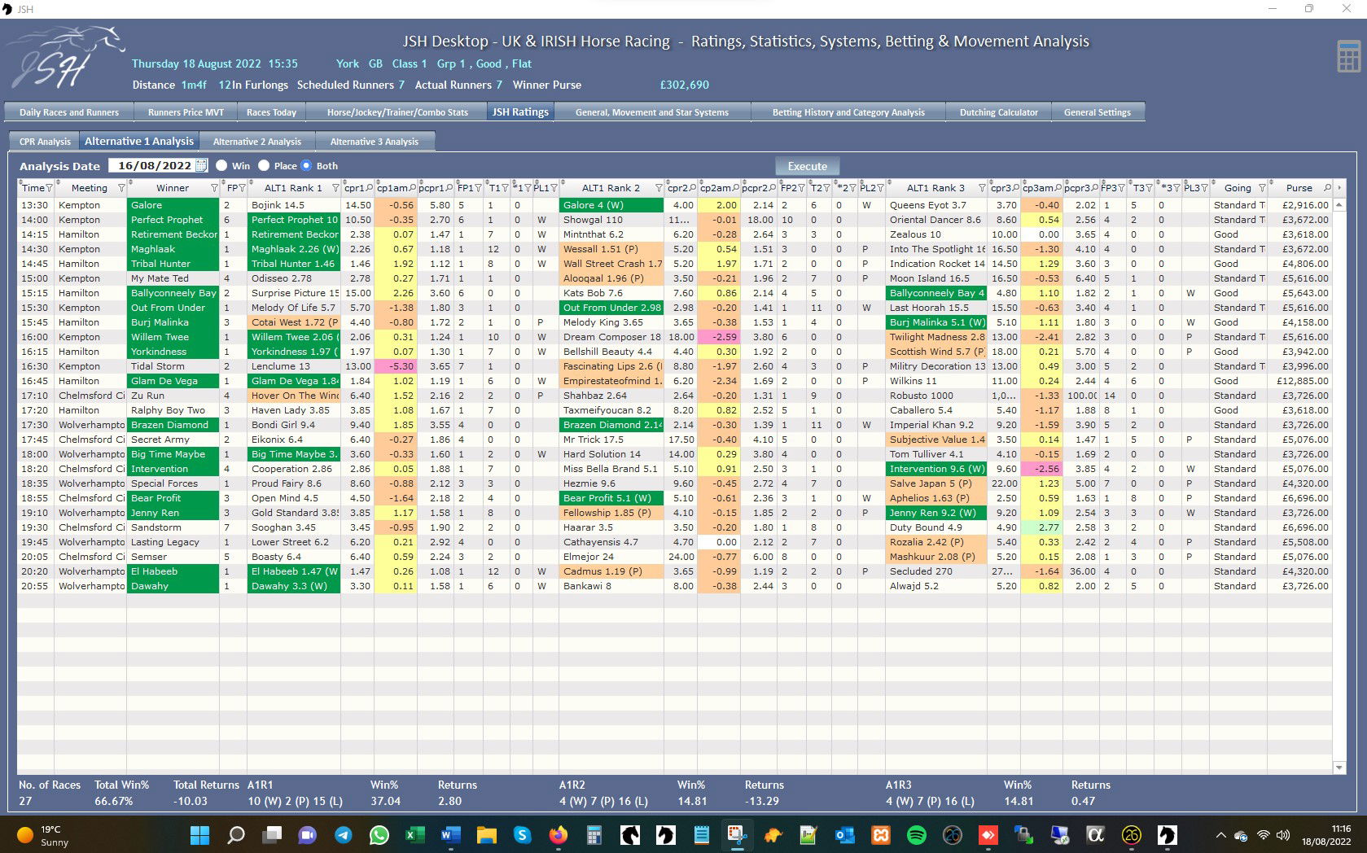Open Excel from the taskbar
Screen dimensions: 1367x853
tap(415, 835)
